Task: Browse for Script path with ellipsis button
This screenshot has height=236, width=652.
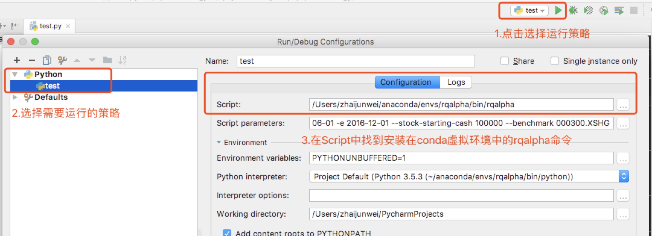Action: click(623, 105)
